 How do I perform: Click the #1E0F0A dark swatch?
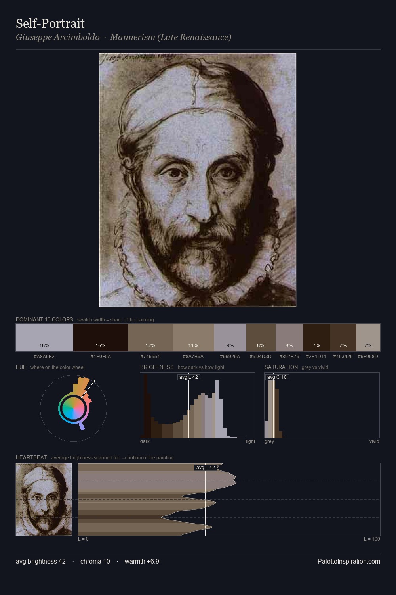(x=101, y=338)
